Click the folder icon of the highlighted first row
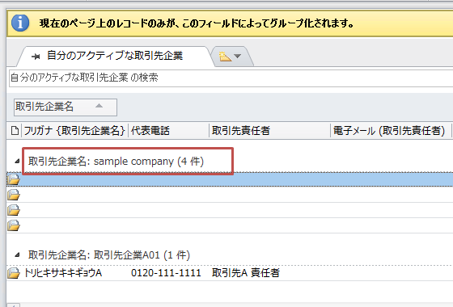Viewport: 453px width, 307px height. click(13, 179)
